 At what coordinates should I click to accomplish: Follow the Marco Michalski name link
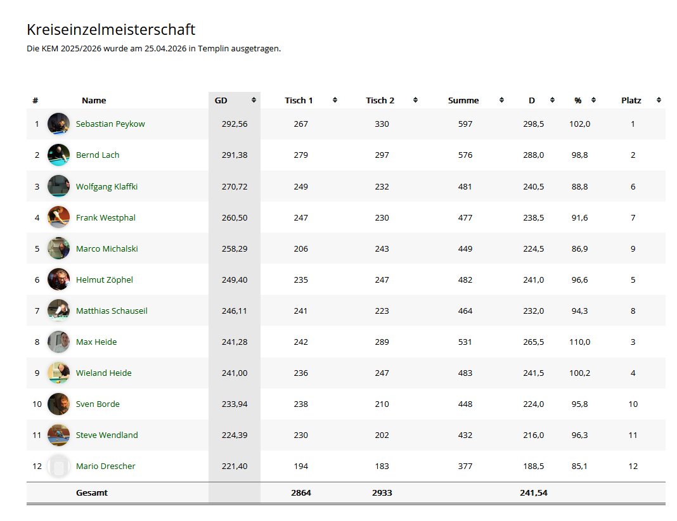click(x=106, y=248)
